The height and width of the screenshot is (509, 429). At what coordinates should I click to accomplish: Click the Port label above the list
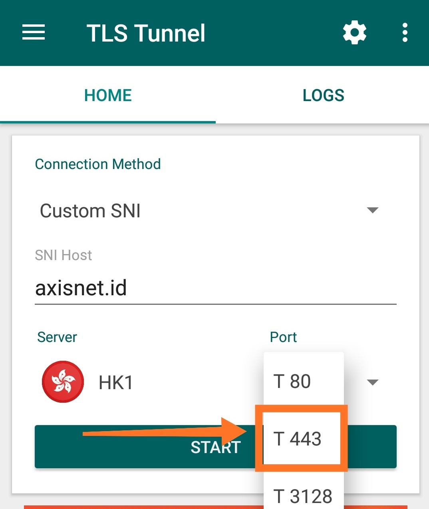click(283, 337)
